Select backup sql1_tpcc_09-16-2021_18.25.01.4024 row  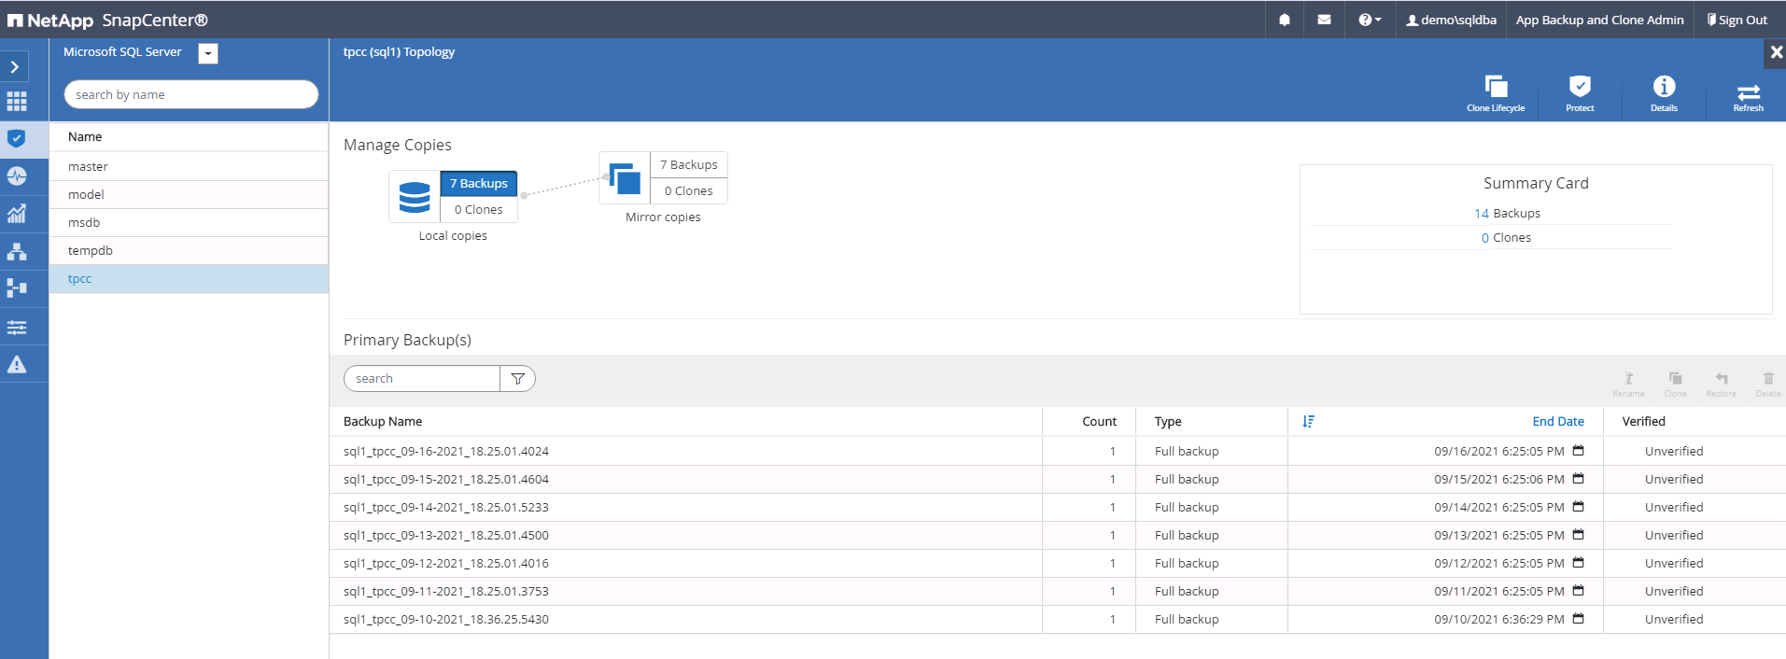(x=446, y=452)
